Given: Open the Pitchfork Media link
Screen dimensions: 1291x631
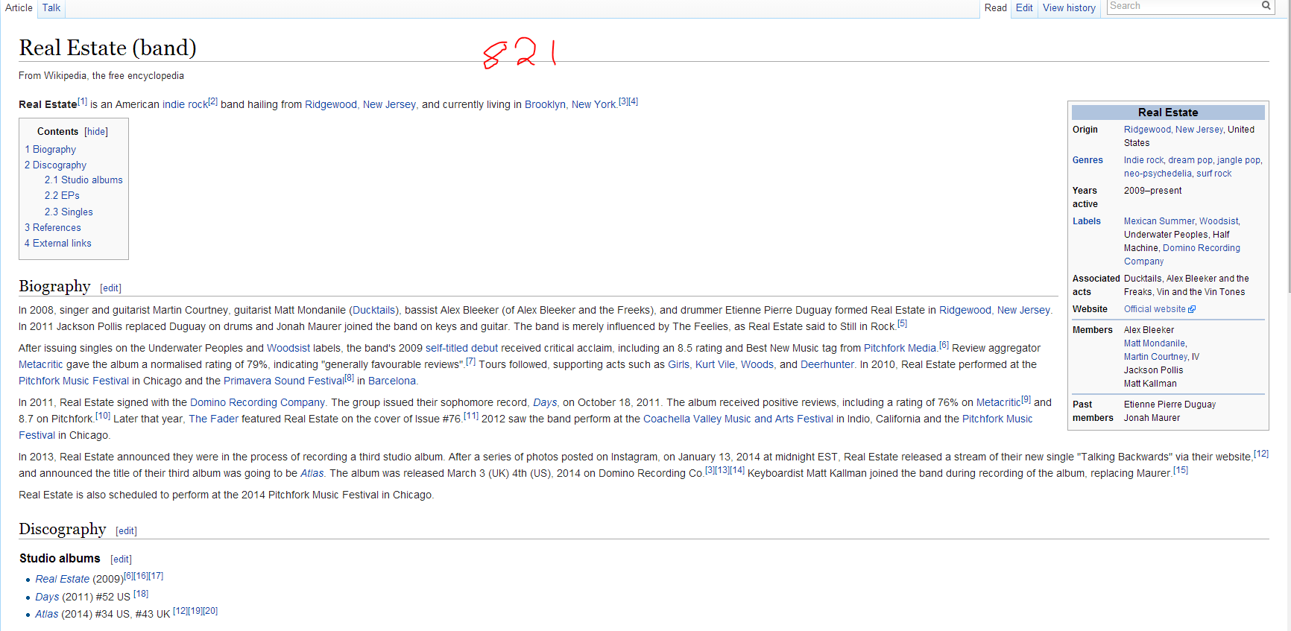Looking at the screenshot, I should 900,348.
